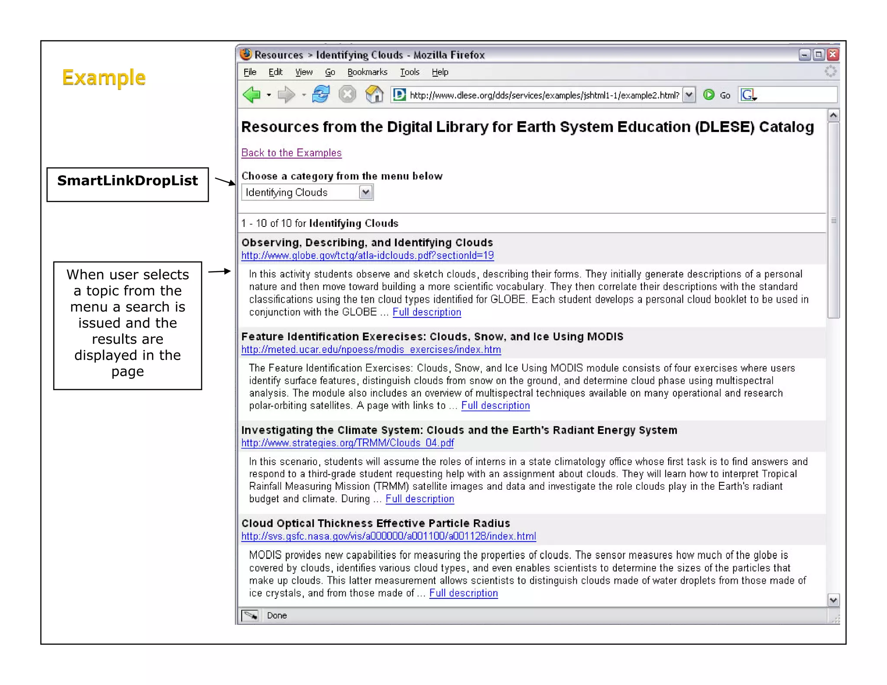Click the green Back arrow button
Viewport: 887px width, 685px height.
252,94
